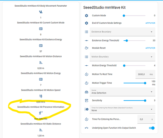Click the Motion Energy Threshold slider icon
The width and height of the screenshot is (163, 138).
[86, 65]
